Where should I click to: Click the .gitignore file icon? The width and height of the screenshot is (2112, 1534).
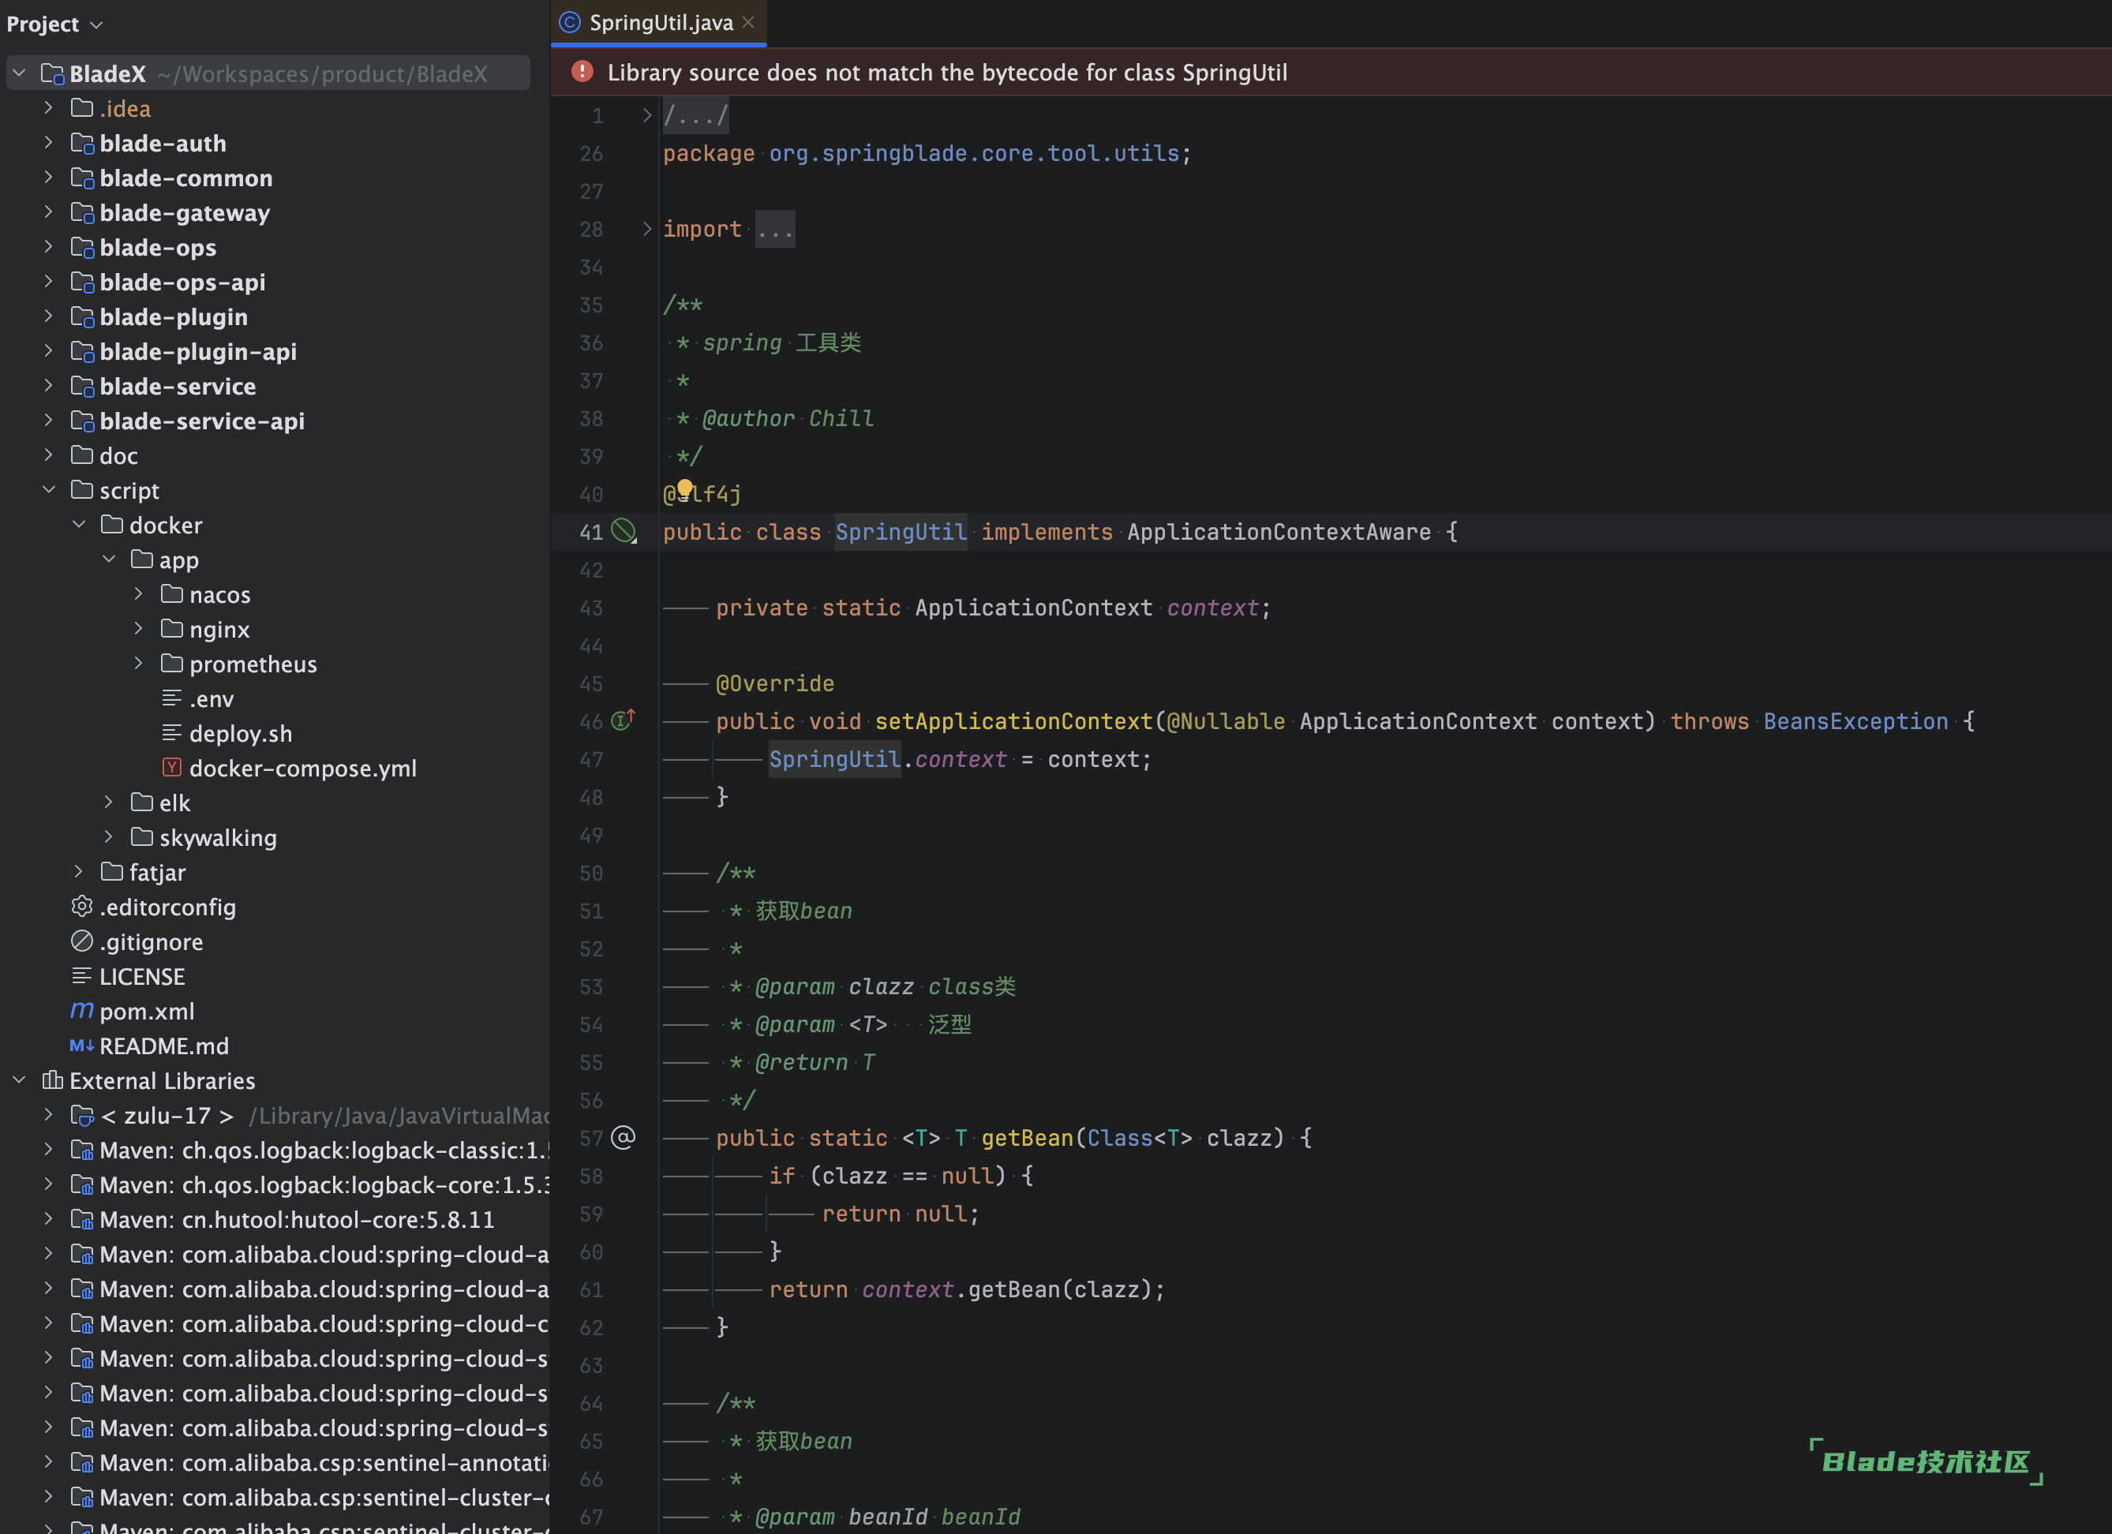(82, 941)
